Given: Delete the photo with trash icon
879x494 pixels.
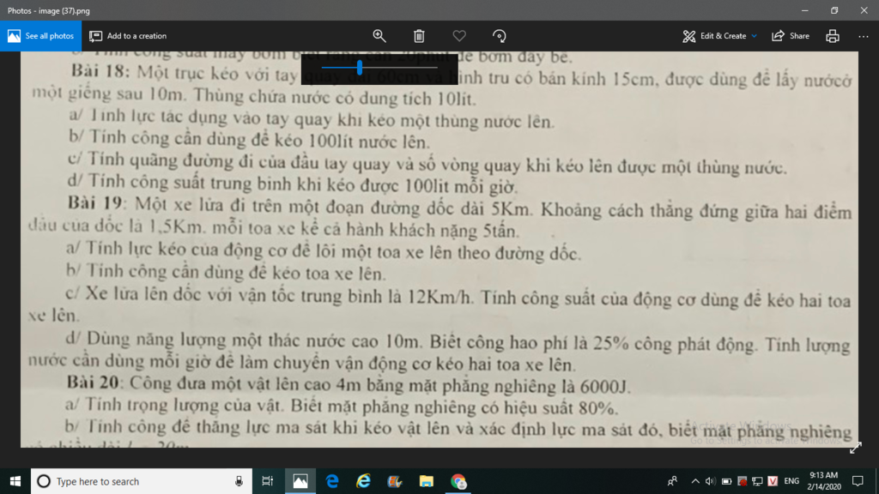Looking at the screenshot, I should click(x=419, y=36).
